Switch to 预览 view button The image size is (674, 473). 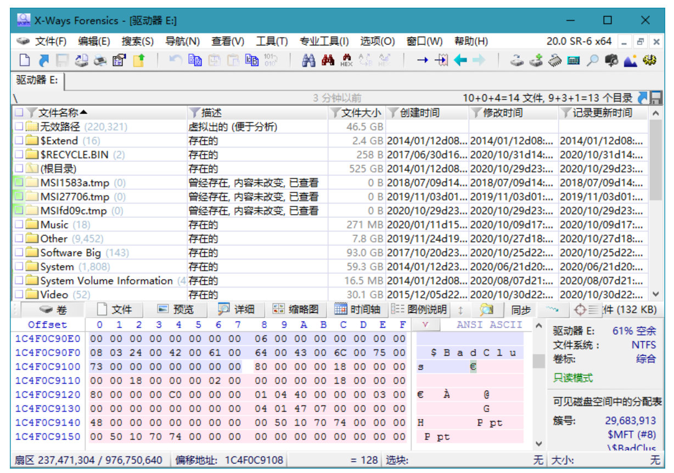click(175, 310)
